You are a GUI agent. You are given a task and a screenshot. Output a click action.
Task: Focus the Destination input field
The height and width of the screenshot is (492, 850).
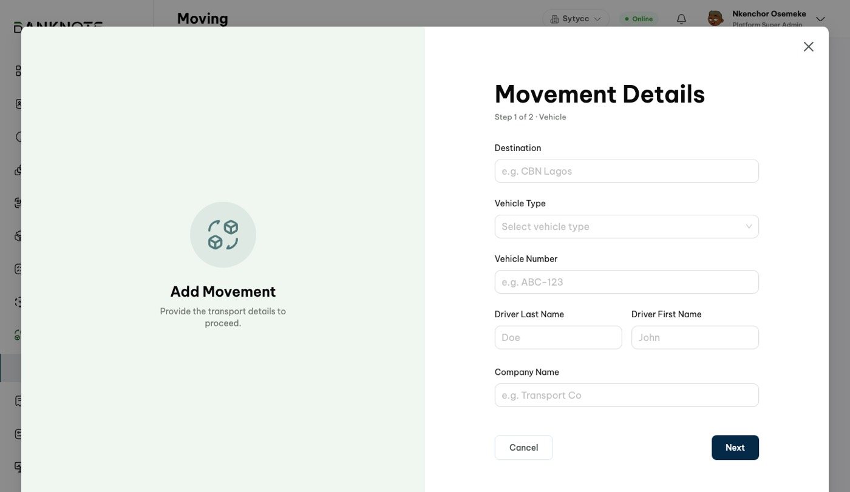tap(627, 171)
